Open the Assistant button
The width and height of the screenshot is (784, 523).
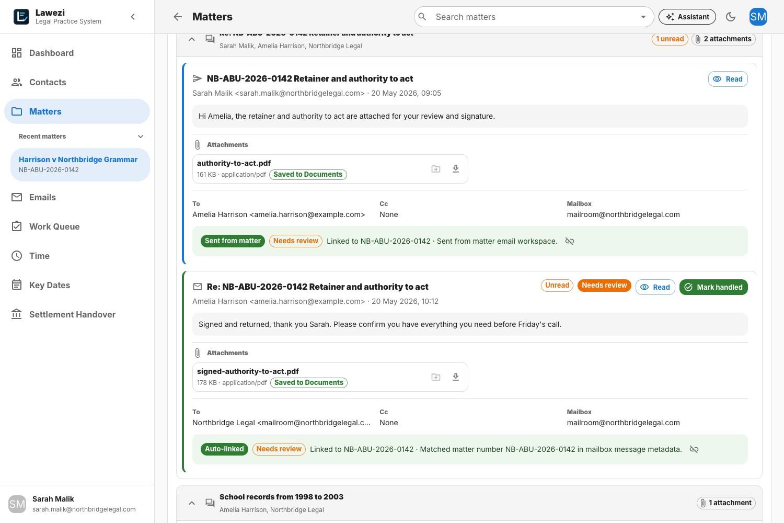click(687, 17)
